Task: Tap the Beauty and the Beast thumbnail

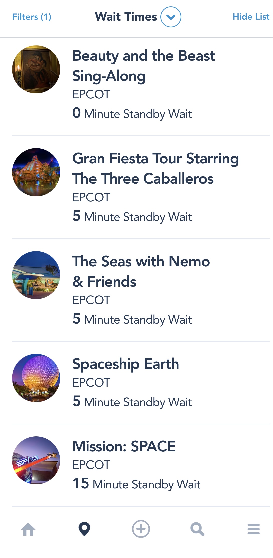Action: [x=36, y=69]
